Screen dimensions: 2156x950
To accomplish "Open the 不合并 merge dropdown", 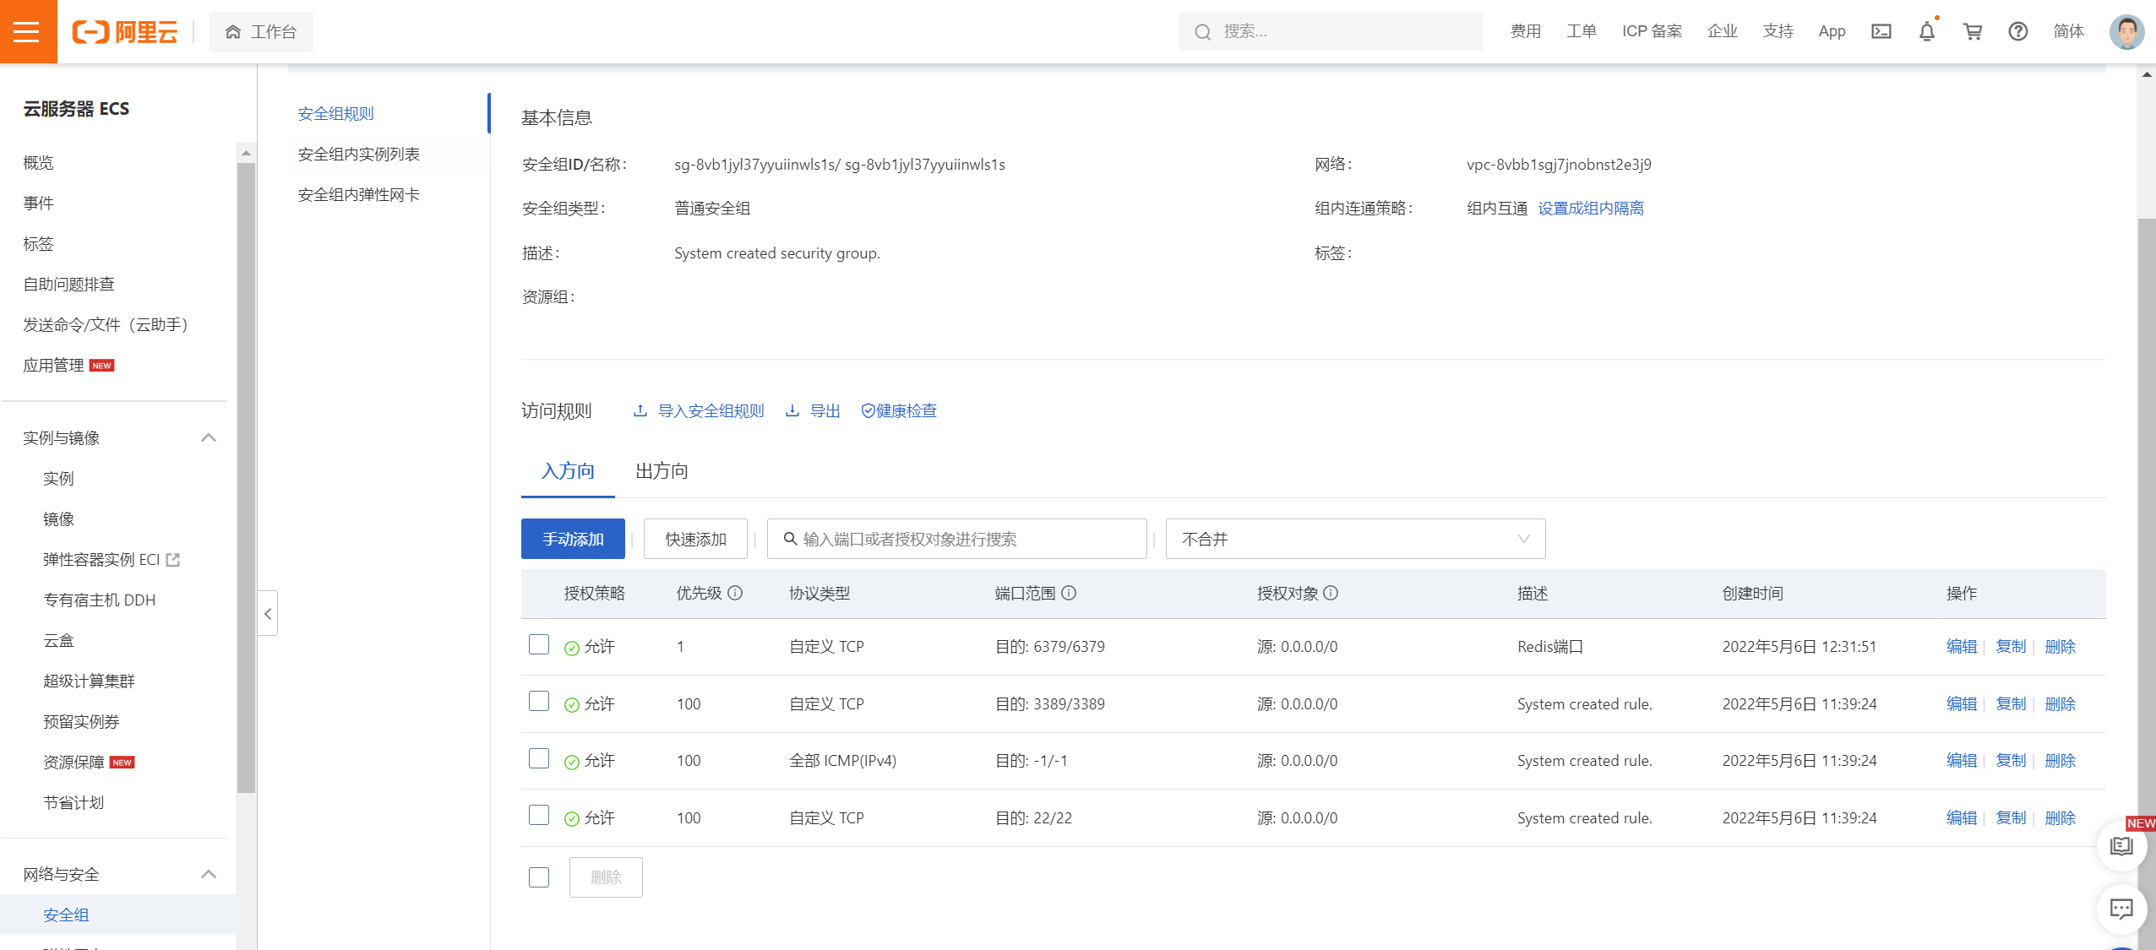I will [x=1355, y=539].
